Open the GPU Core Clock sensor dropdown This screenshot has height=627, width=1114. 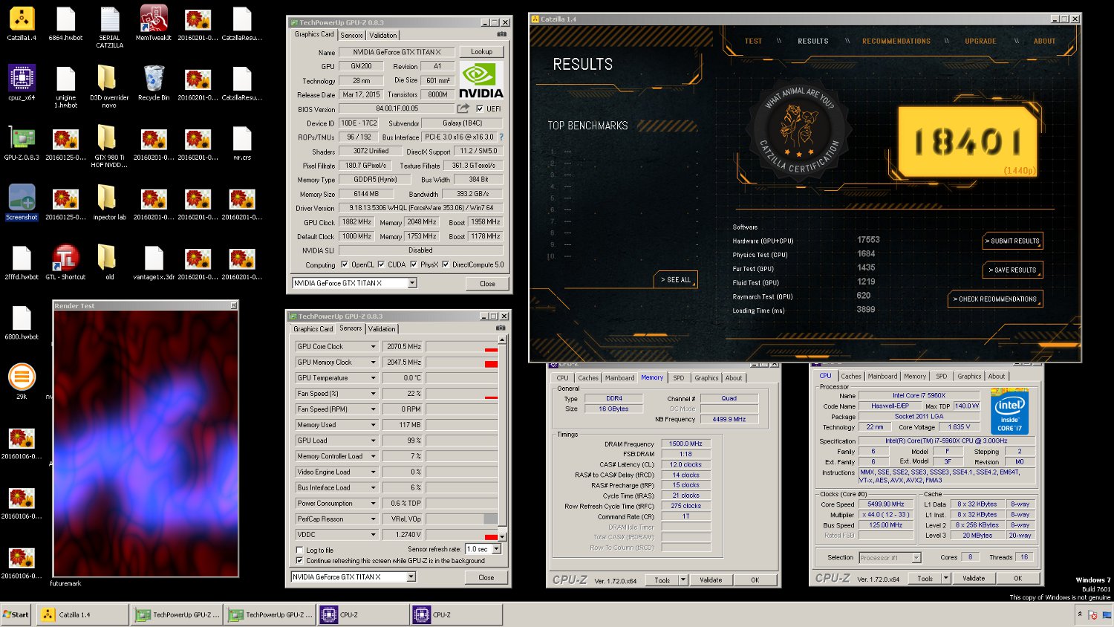(x=373, y=347)
